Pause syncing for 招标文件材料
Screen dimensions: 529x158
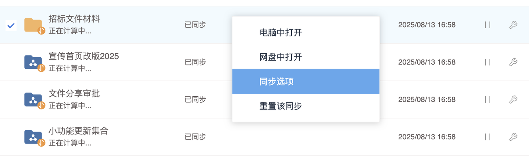point(488,25)
